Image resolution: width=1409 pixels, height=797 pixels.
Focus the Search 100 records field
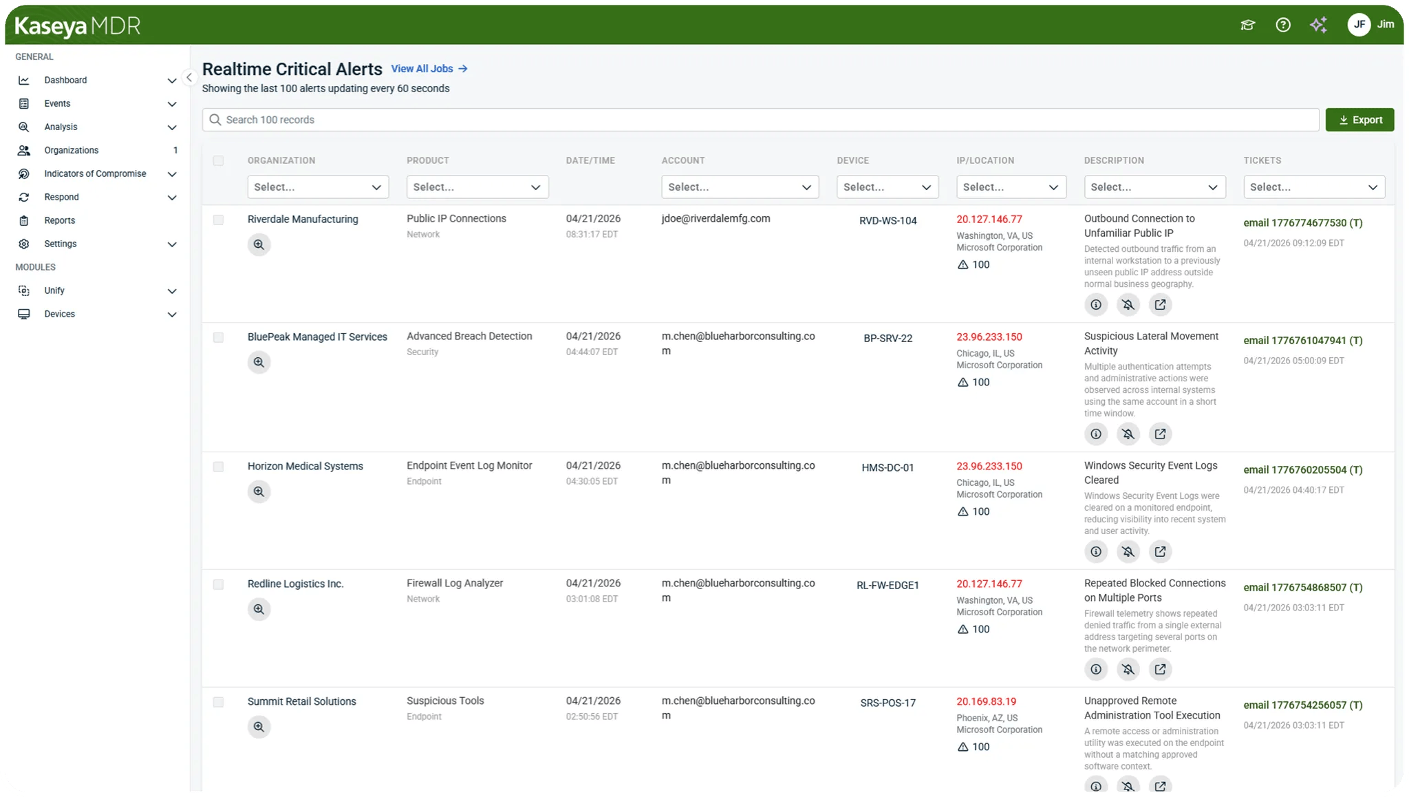point(760,120)
